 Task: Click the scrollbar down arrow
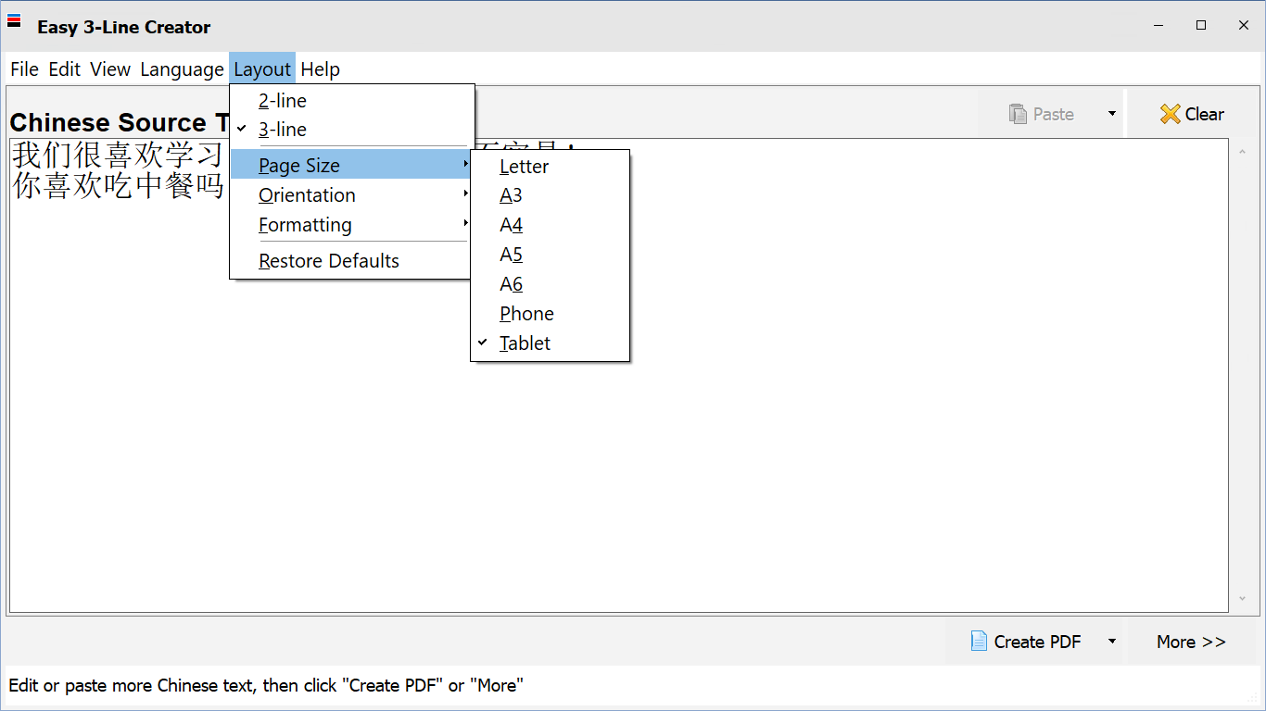point(1243,599)
